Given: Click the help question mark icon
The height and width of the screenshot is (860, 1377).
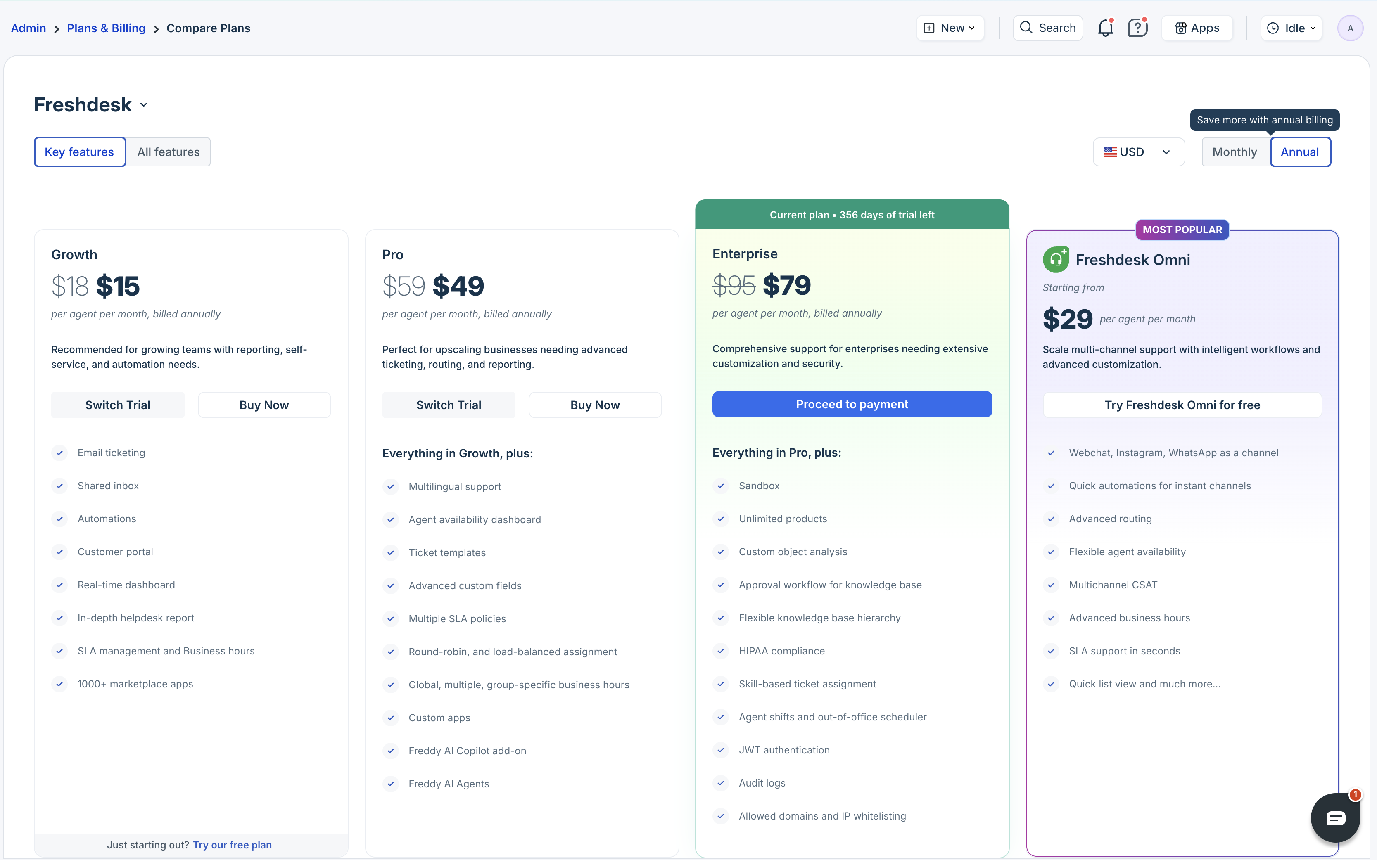Looking at the screenshot, I should pyautogui.click(x=1137, y=28).
